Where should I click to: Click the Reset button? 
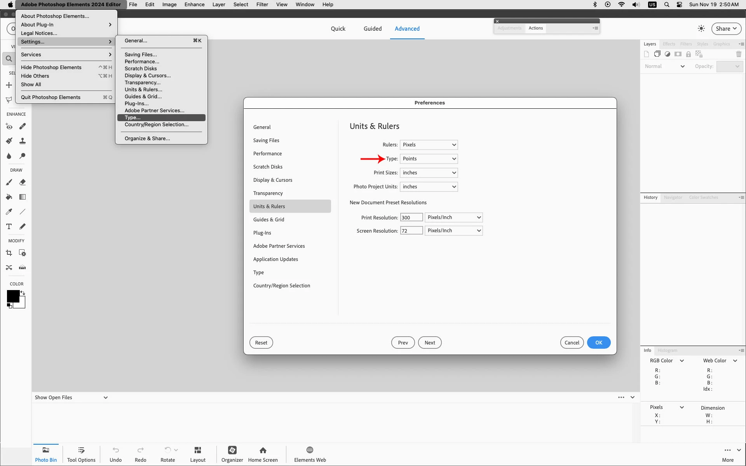(261, 343)
